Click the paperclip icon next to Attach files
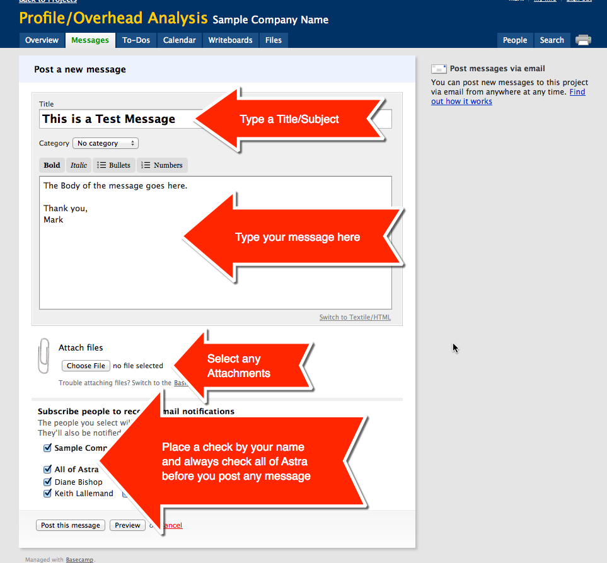This screenshot has height=563, width=607. point(43,356)
